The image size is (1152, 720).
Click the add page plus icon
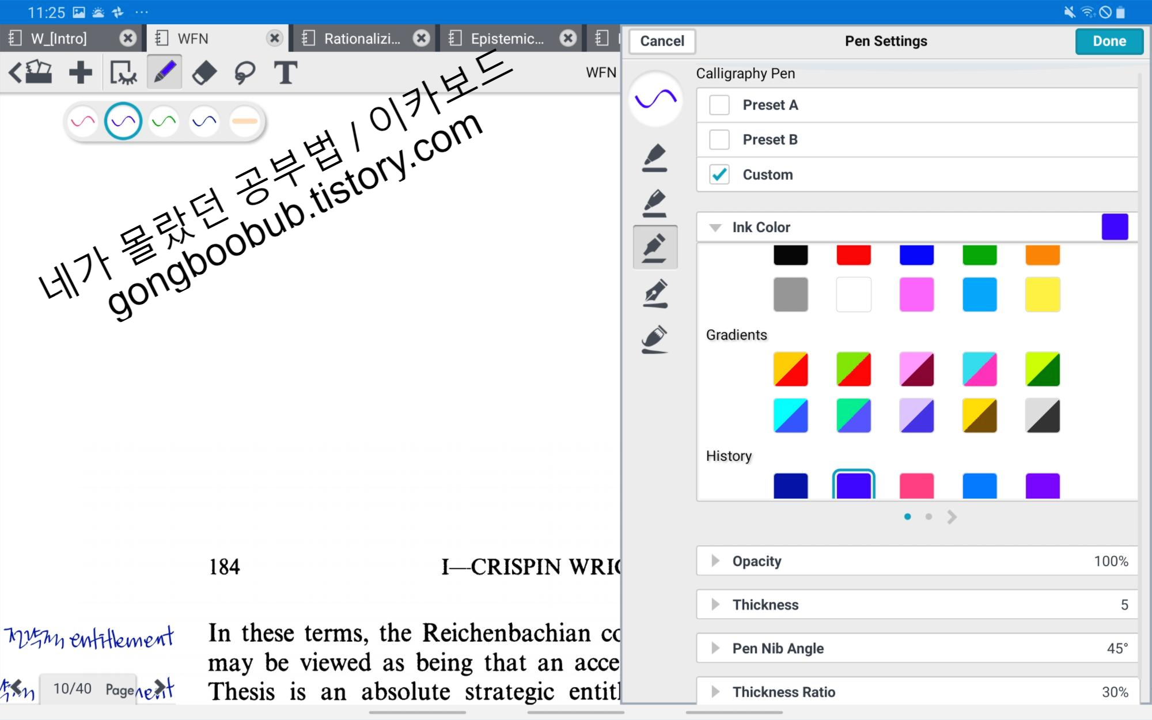pos(80,73)
